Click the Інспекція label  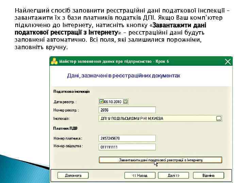coord(62,119)
